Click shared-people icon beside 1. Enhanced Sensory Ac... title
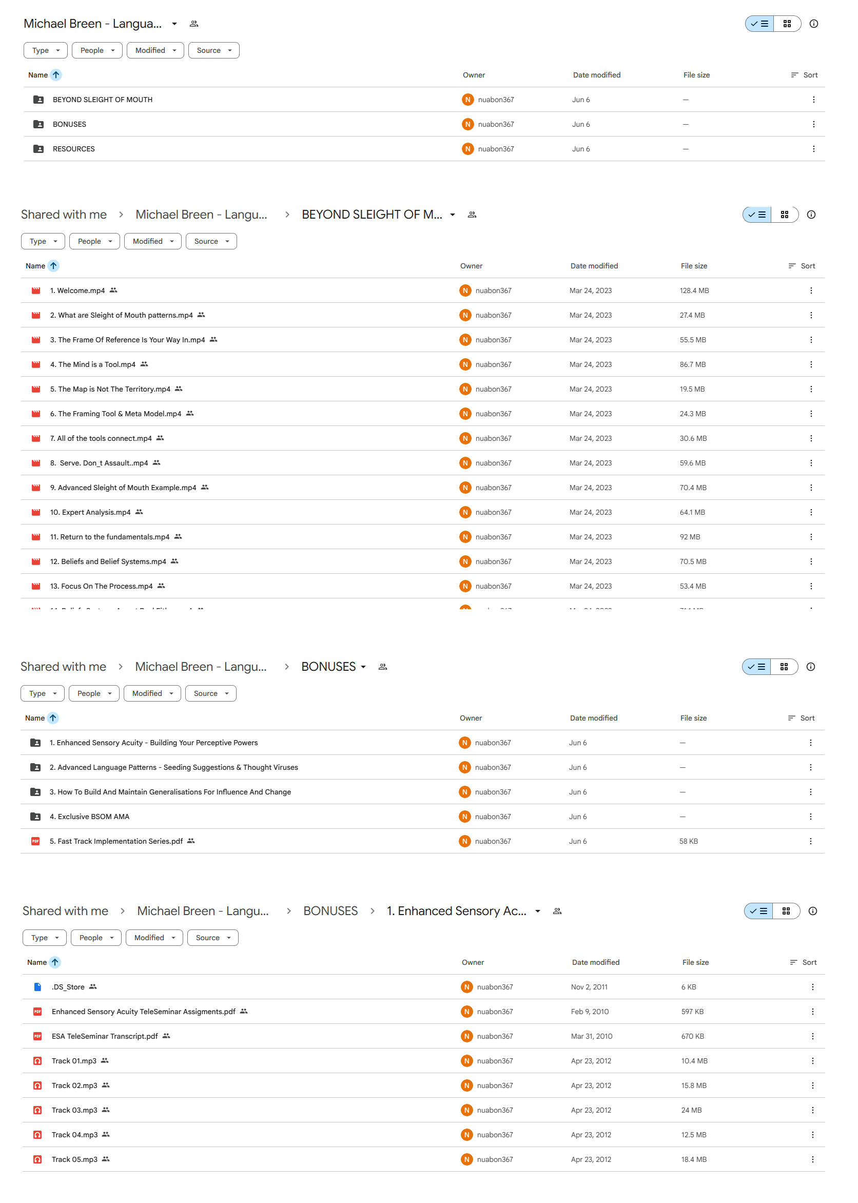The width and height of the screenshot is (858, 1203). 557,911
